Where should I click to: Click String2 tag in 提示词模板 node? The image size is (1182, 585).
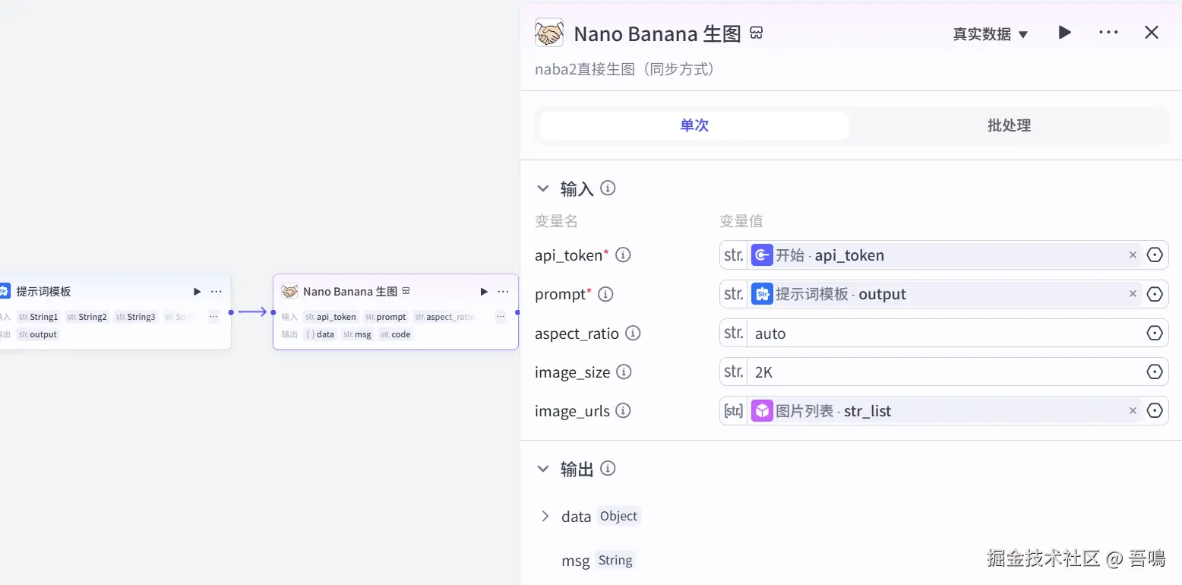(x=87, y=317)
